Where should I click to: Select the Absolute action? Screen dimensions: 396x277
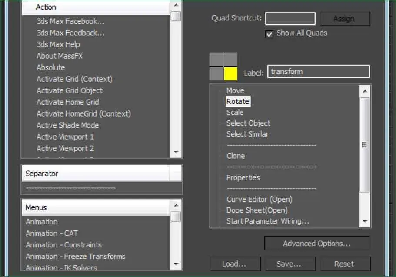tap(51, 67)
